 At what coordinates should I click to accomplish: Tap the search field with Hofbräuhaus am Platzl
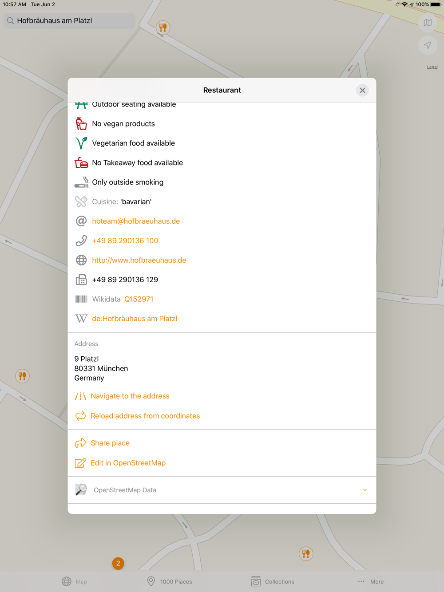click(69, 20)
